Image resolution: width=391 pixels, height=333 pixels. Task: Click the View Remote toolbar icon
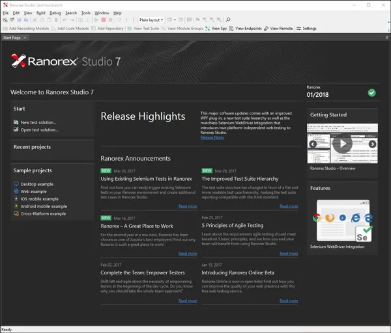click(x=266, y=29)
